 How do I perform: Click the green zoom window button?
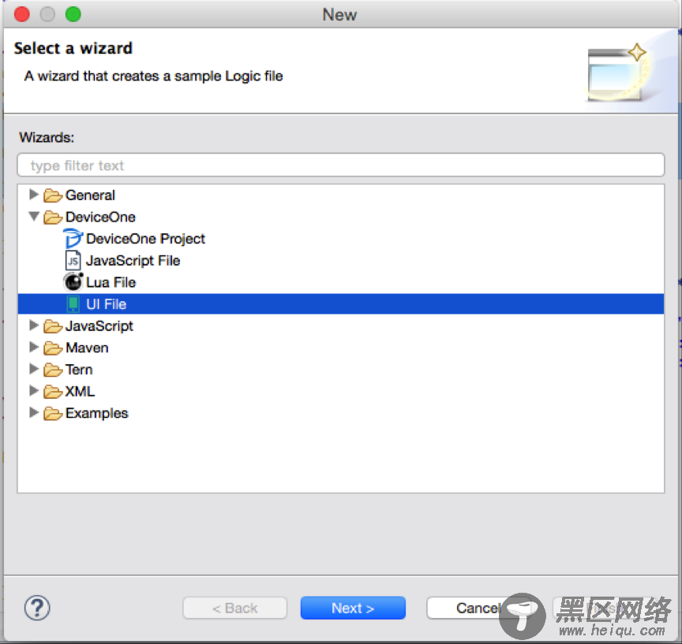pyautogui.click(x=73, y=14)
